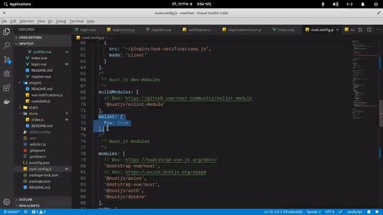
Task: Open package-lock.json in explorer
Action: point(44,175)
